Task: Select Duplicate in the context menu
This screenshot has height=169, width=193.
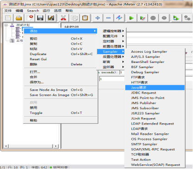Action: (x=60, y=54)
